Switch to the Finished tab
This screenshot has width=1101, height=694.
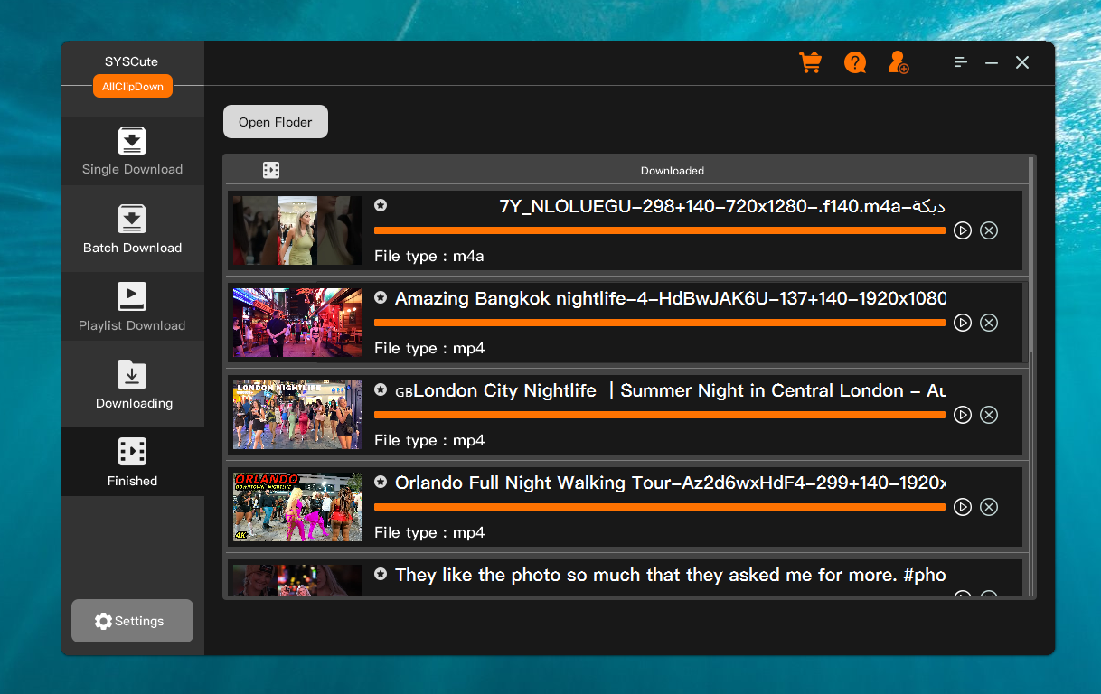132,462
